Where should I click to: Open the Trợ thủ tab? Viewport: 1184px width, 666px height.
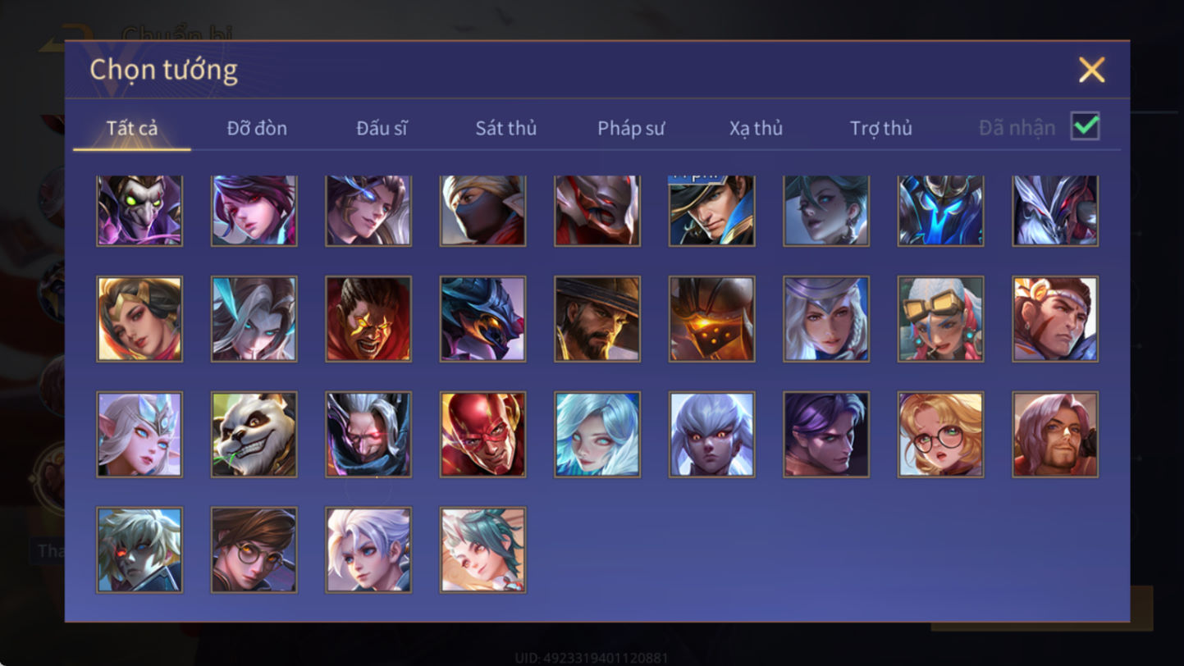pos(881,128)
